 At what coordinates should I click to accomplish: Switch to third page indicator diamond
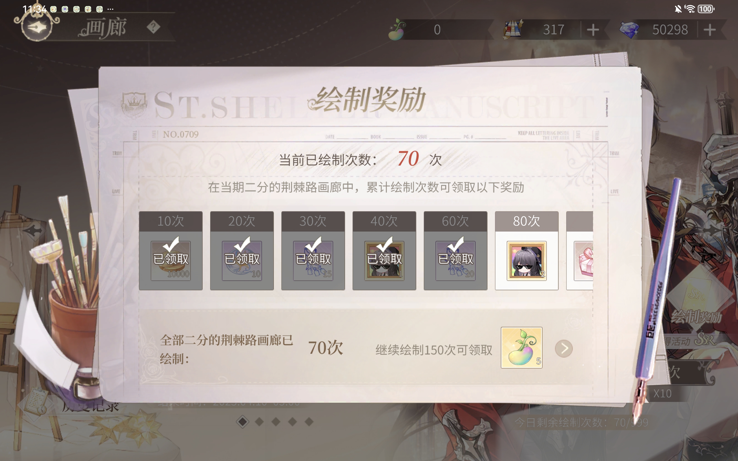tap(276, 422)
